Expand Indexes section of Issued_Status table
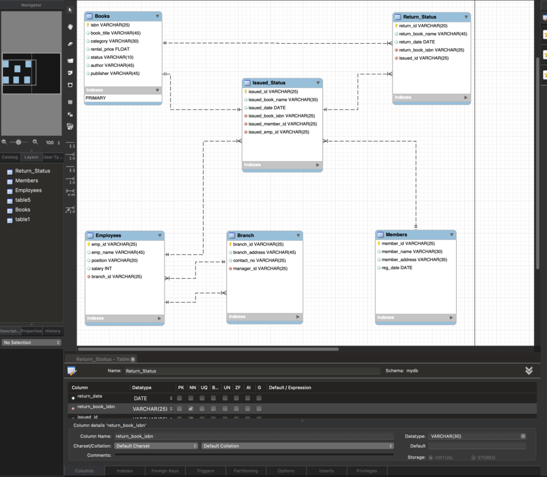 pos(318,165)
